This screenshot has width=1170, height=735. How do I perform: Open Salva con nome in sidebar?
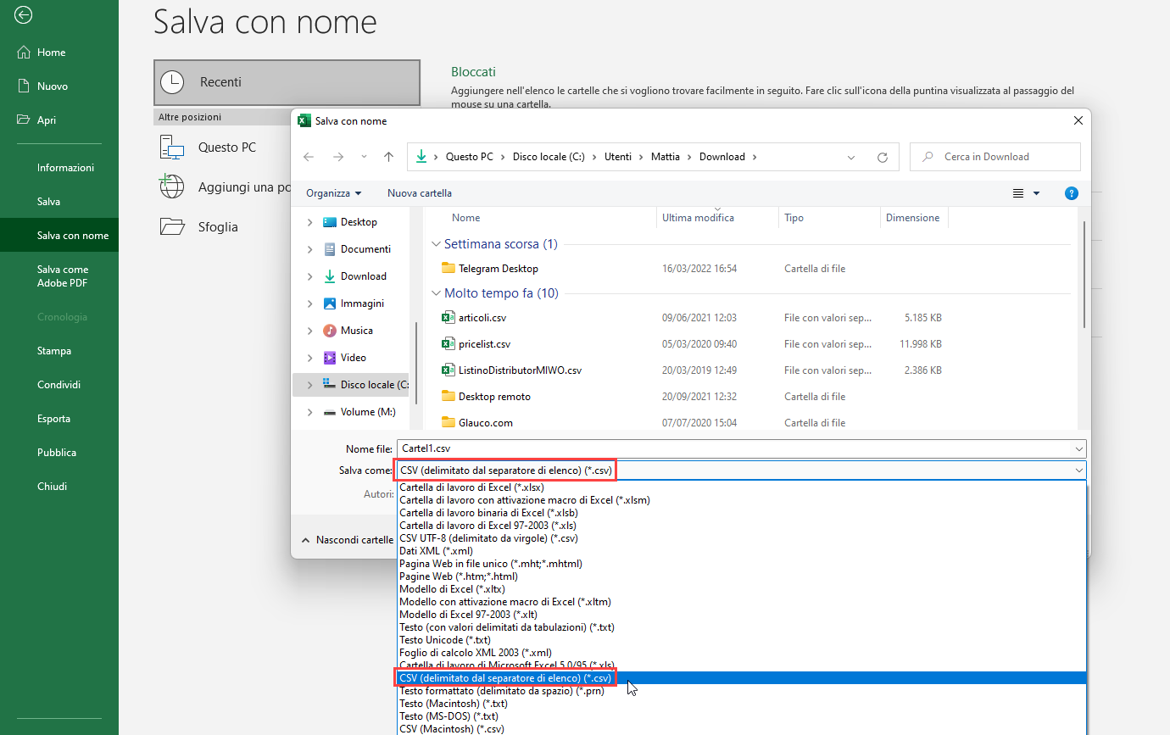point(59,236)
